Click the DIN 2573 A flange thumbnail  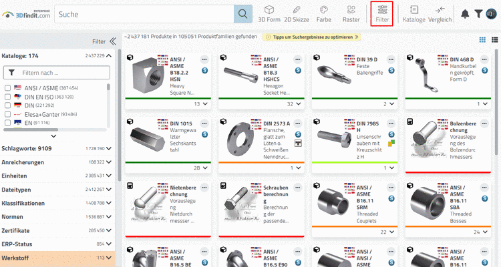(240, 139)
